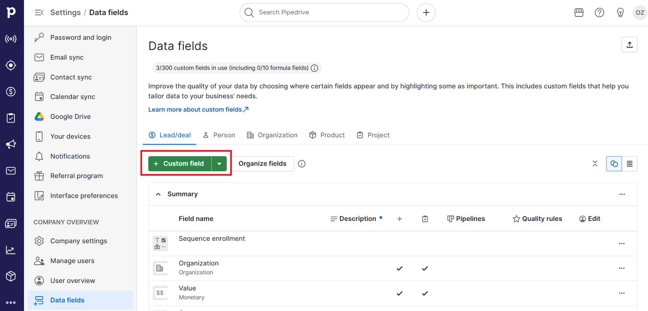The width and height of the screenshot is (648, 311).
Task: Toggle collapse all sections icon
Action: click(x=595, y=164)
